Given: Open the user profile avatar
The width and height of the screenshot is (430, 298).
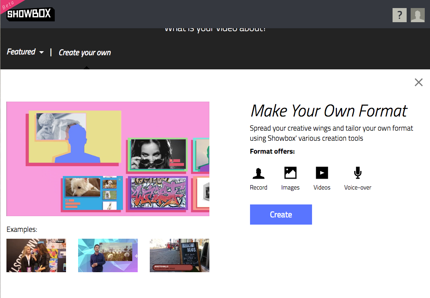Looking at the screenshot, I should pyautogui.click(x=418, y=15).
